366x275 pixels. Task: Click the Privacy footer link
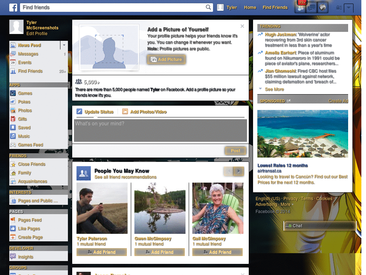coord(290,198)
